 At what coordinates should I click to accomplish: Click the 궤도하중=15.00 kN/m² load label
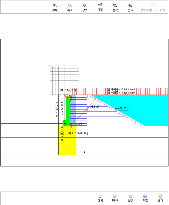[121, 93]
